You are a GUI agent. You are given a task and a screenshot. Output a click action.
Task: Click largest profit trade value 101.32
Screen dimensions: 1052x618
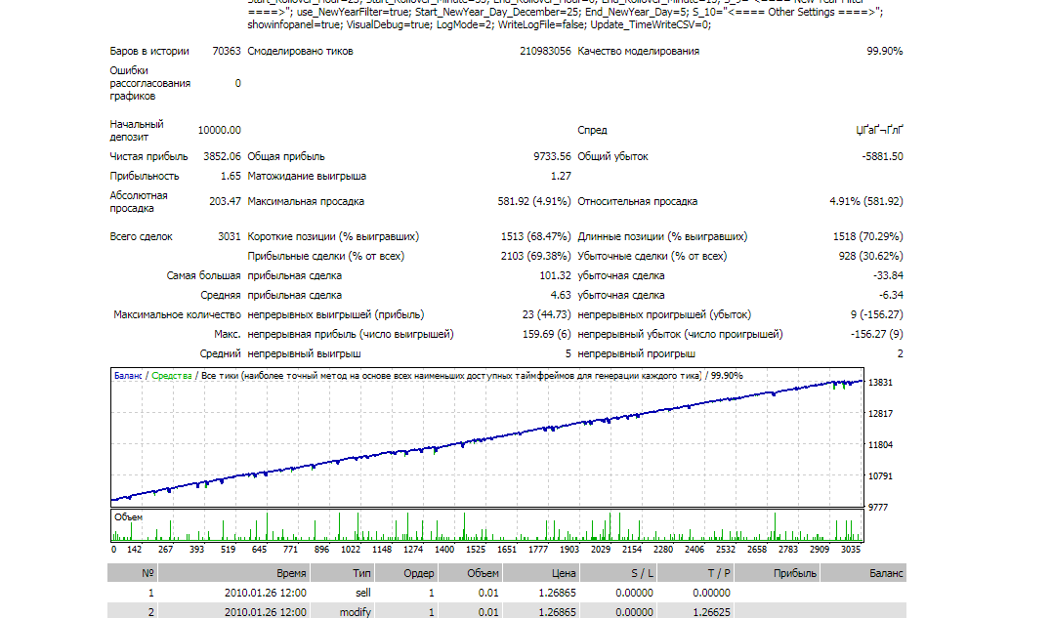click(555, 275)
